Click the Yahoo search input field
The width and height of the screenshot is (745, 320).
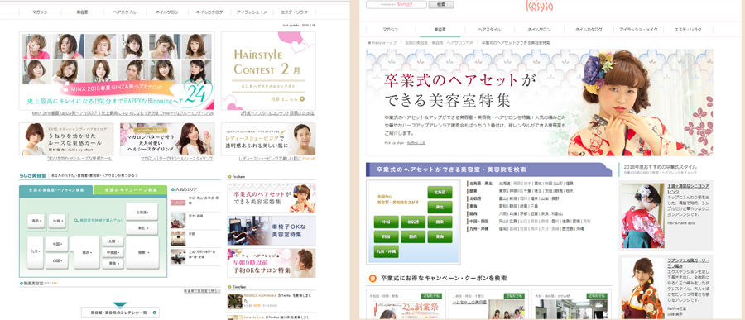pyautogui.click(x=397, y=4)
